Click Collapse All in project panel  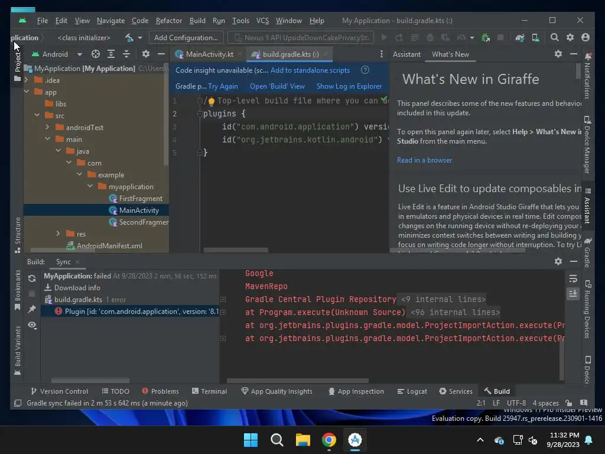[126, 54]
